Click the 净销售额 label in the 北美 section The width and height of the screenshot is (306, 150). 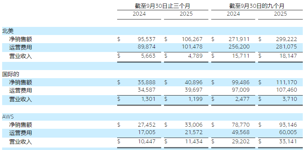21,39
